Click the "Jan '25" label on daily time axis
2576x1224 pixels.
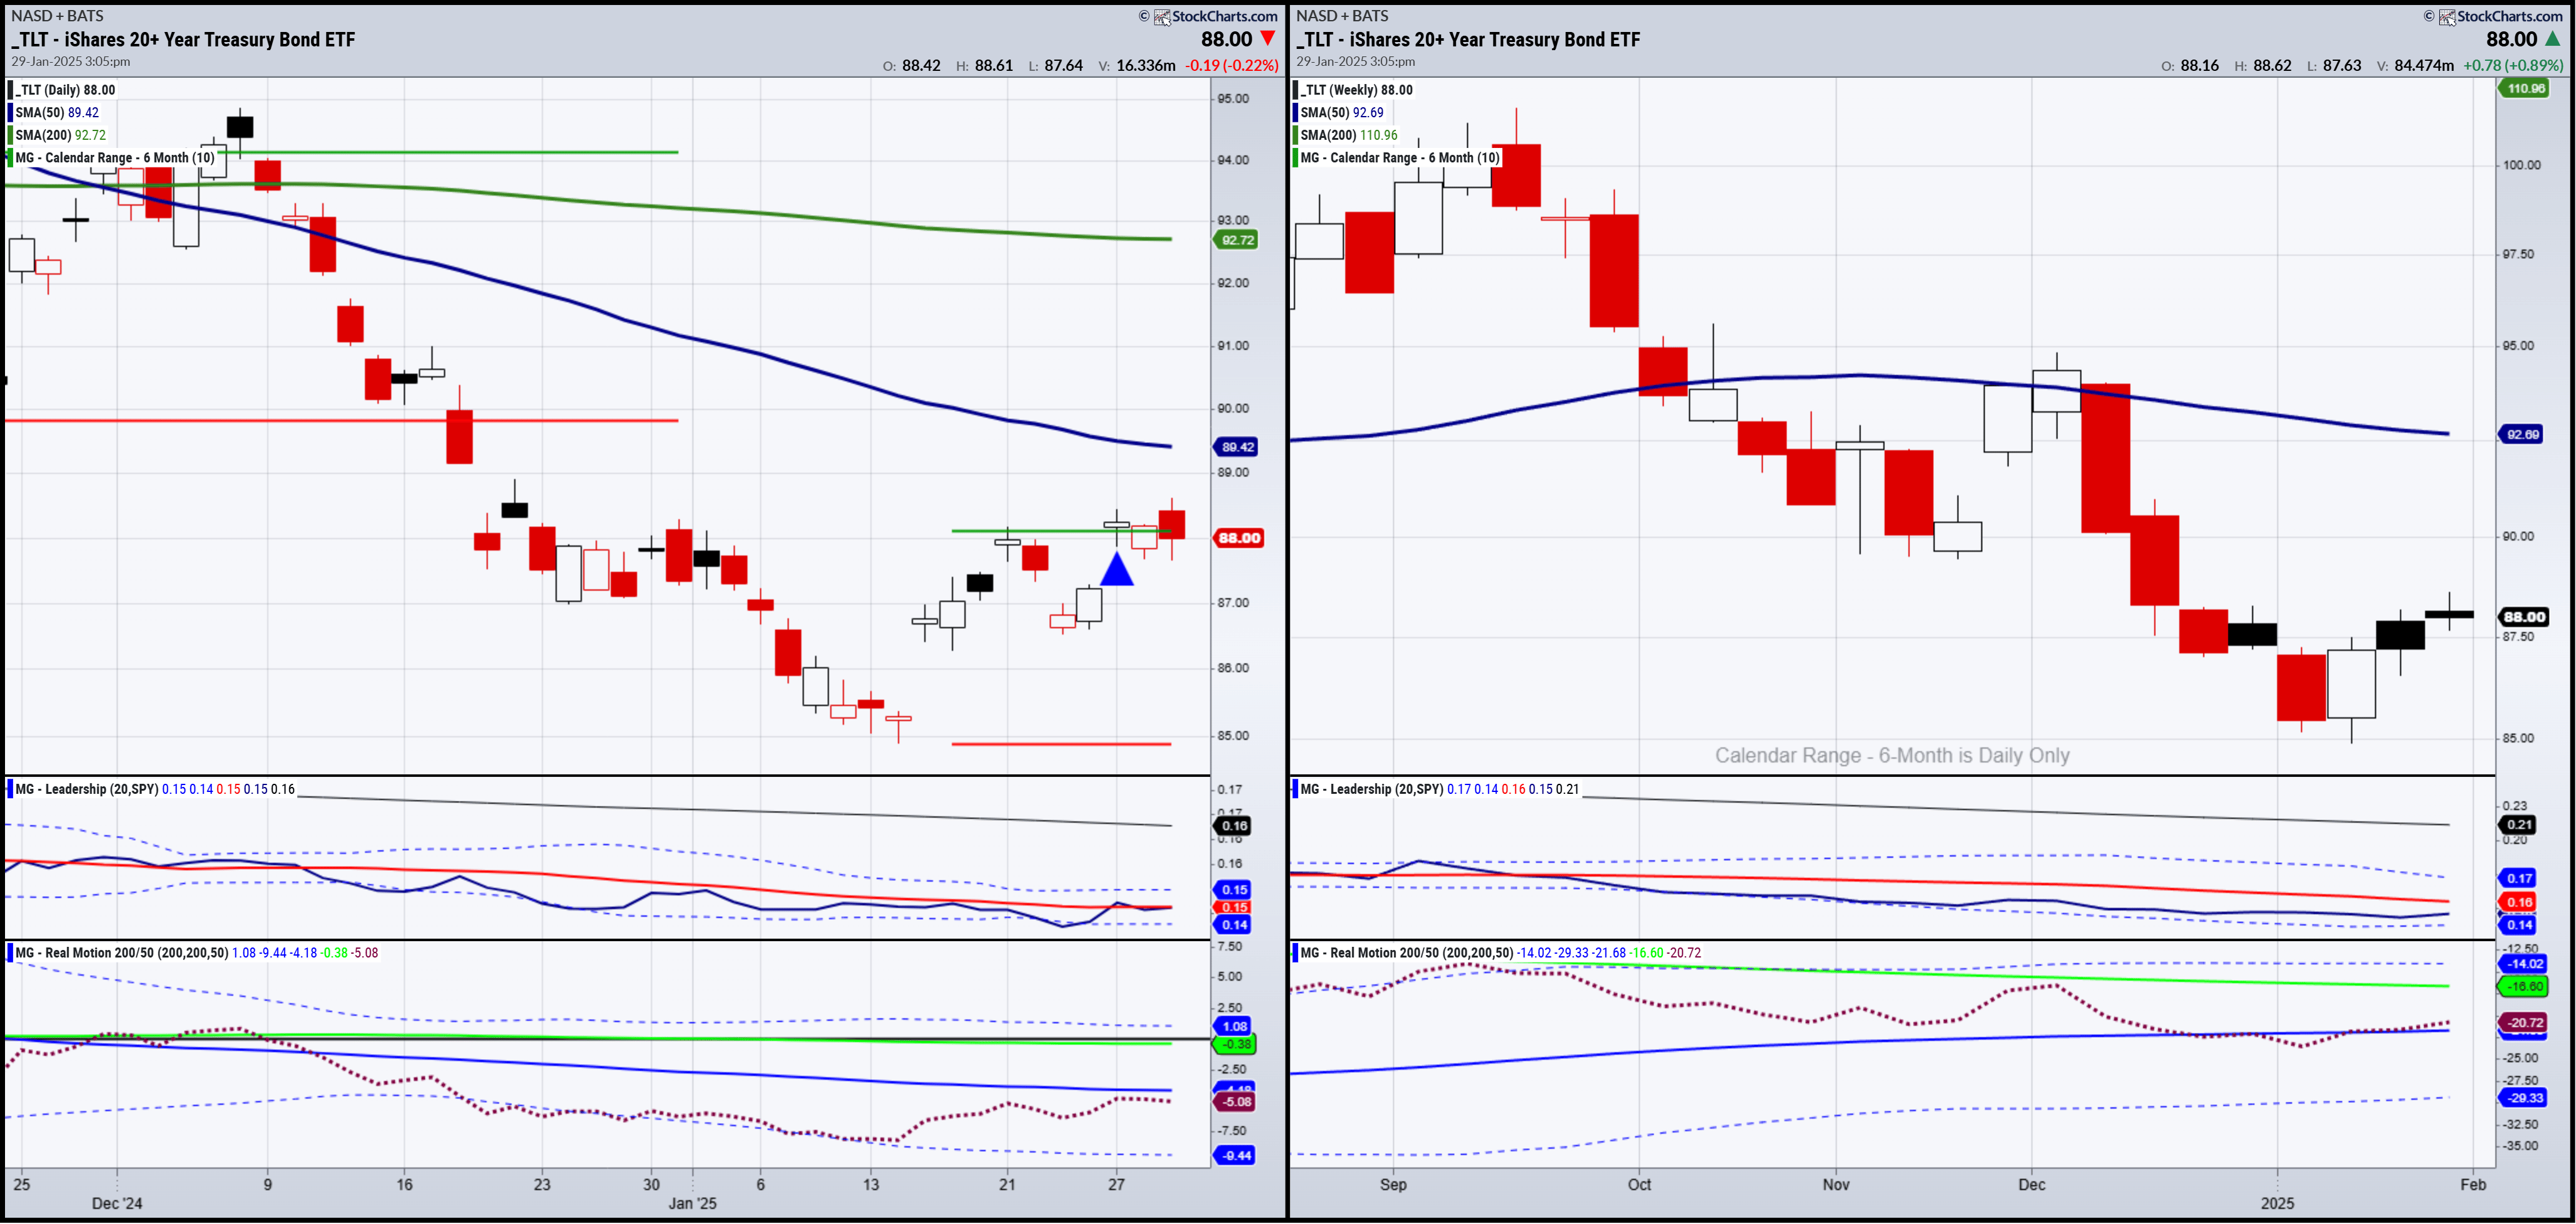pyautogui.click(x=692, y=1203)
